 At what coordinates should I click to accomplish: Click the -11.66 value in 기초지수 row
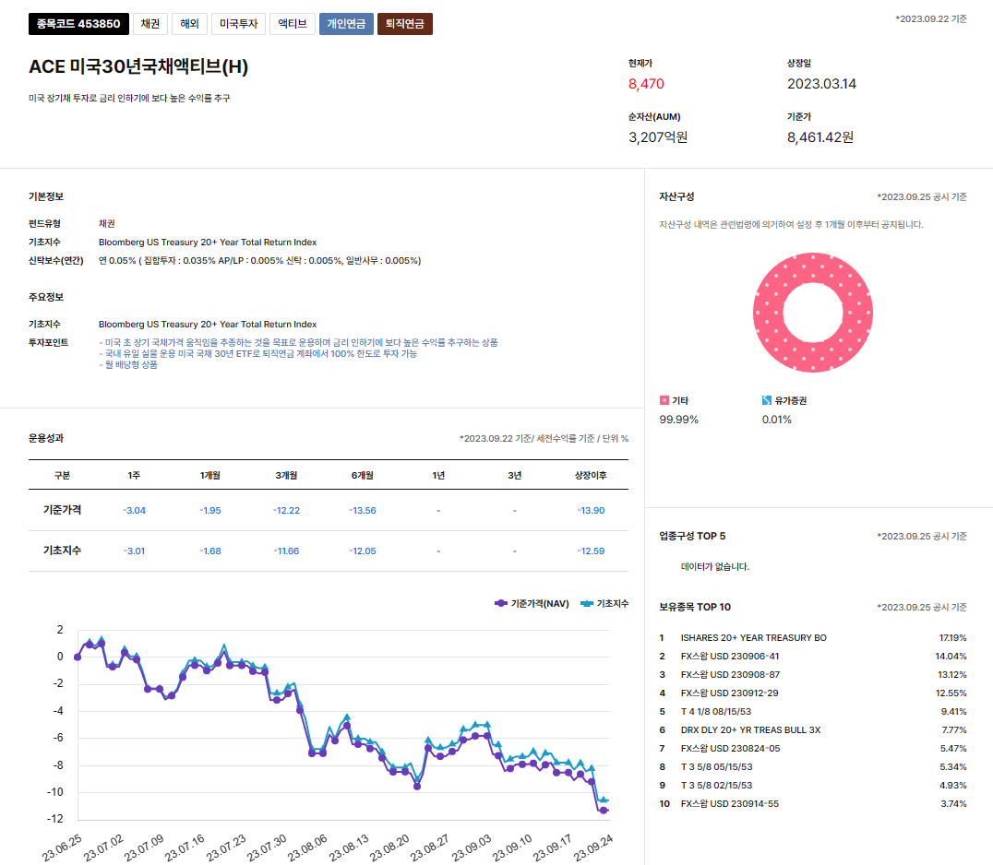286,551
